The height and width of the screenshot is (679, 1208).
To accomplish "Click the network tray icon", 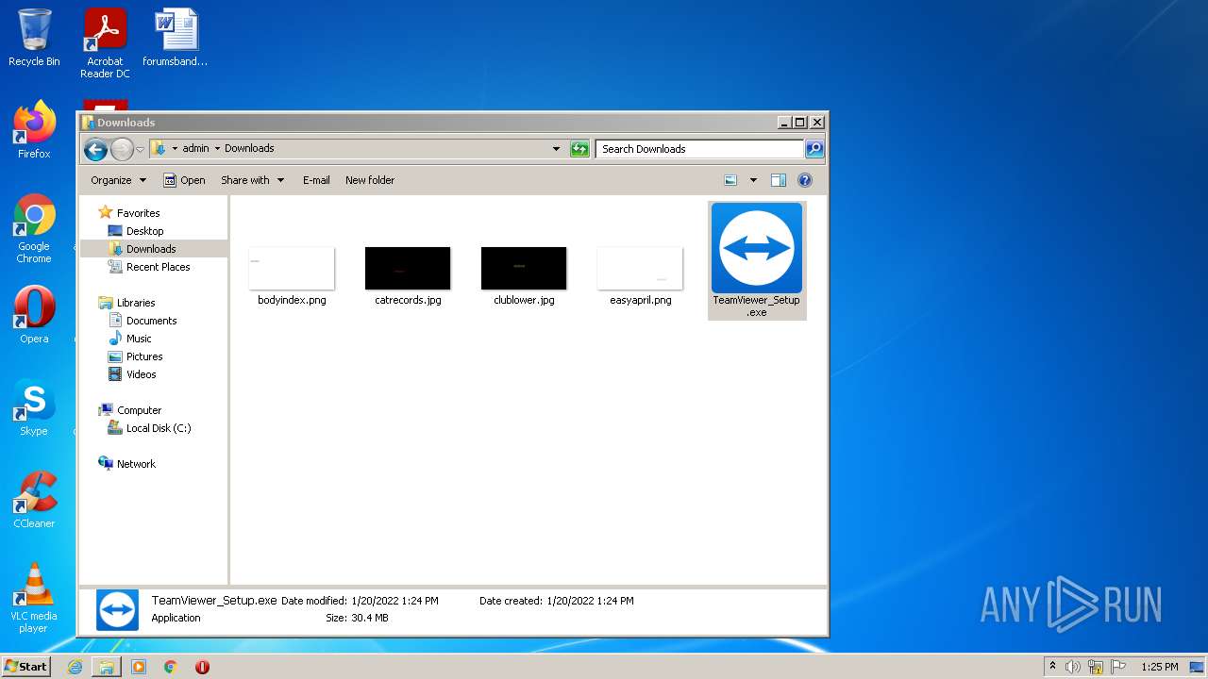I will (1096, 667).
